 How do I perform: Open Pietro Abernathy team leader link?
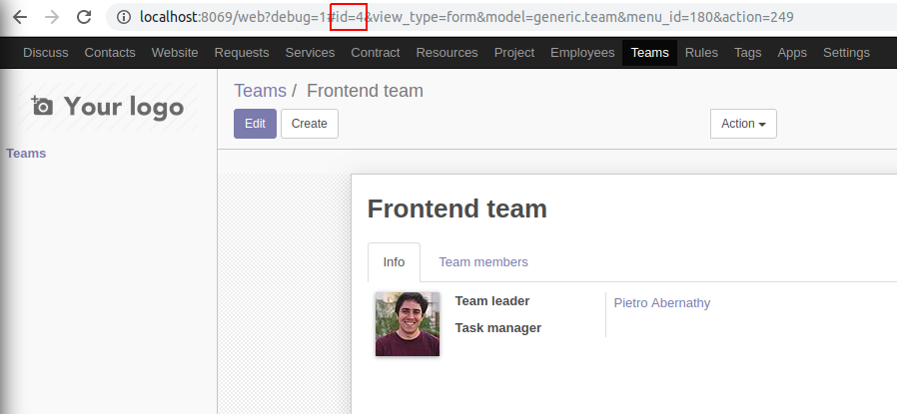[662, 302]
